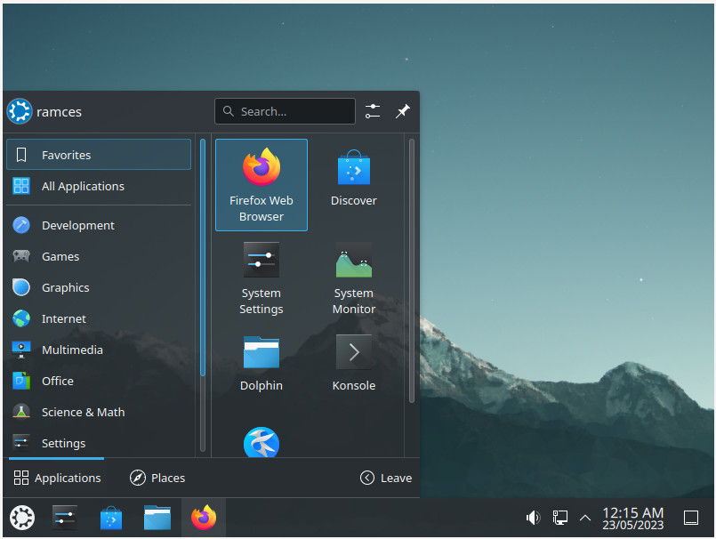Screen dimensions: 716x539
Task: Open the sort options next to the search bar
Action: tap(373, 110)
